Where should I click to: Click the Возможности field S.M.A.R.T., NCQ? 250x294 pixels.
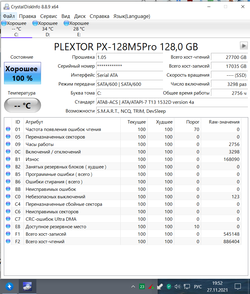coord(172,111)
